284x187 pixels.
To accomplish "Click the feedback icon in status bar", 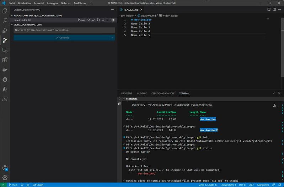I will [273, 185].
